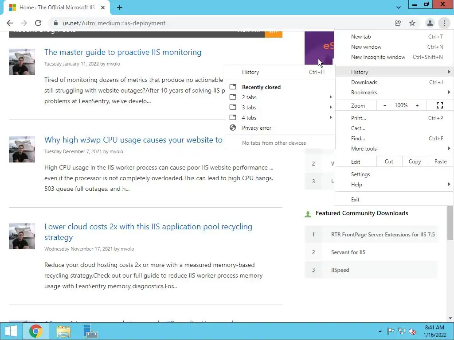
Task: Show hidden tray icons arrow
Action: pyautogui.click(x=380, y=331)
